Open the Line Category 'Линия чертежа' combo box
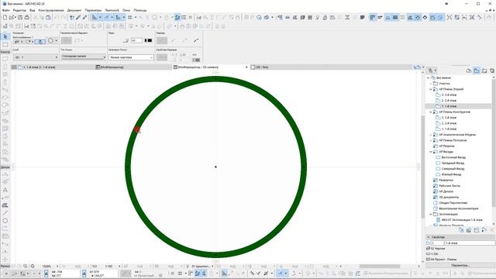496x279 pixels. (131, 57)
